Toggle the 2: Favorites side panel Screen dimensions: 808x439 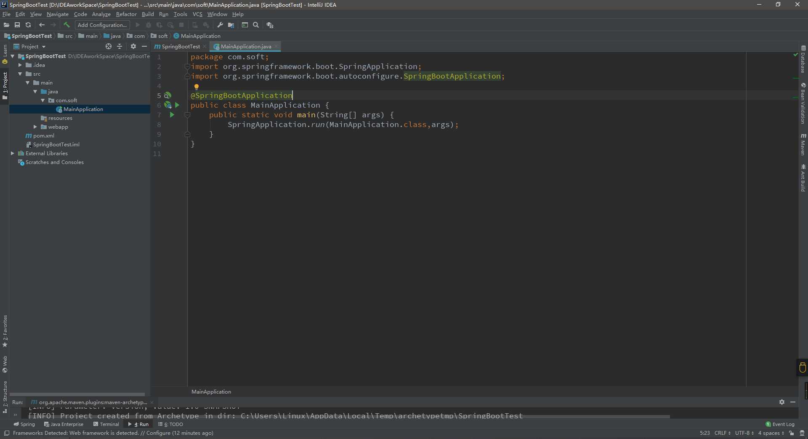[5, 331]
